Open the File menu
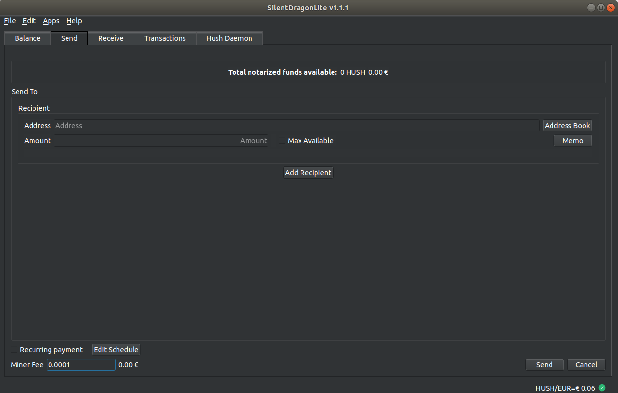 (10, 21)
